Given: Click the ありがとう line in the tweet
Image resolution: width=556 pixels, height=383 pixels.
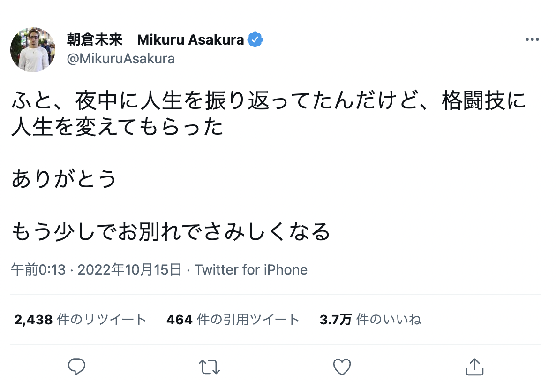Looking at the screenshot, I should pyautogui.click(x=64, y=179).
